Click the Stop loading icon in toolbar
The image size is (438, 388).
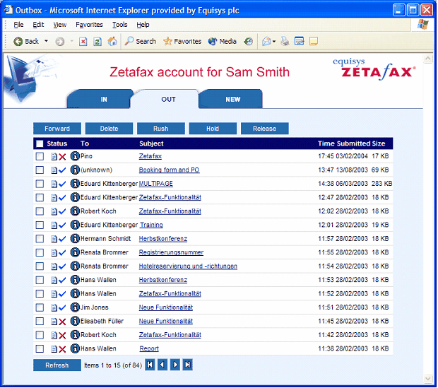click(83, 42)
